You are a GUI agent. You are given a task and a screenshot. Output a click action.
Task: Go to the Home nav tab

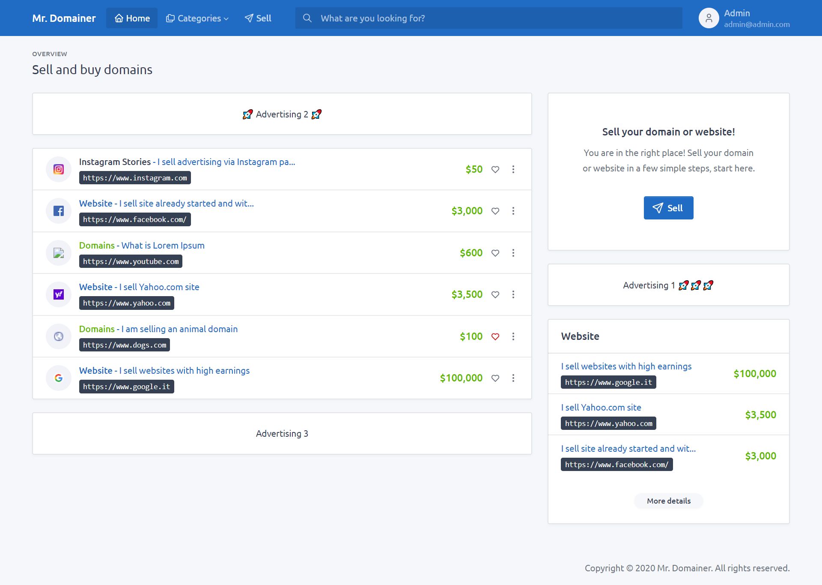click(132, 18)
